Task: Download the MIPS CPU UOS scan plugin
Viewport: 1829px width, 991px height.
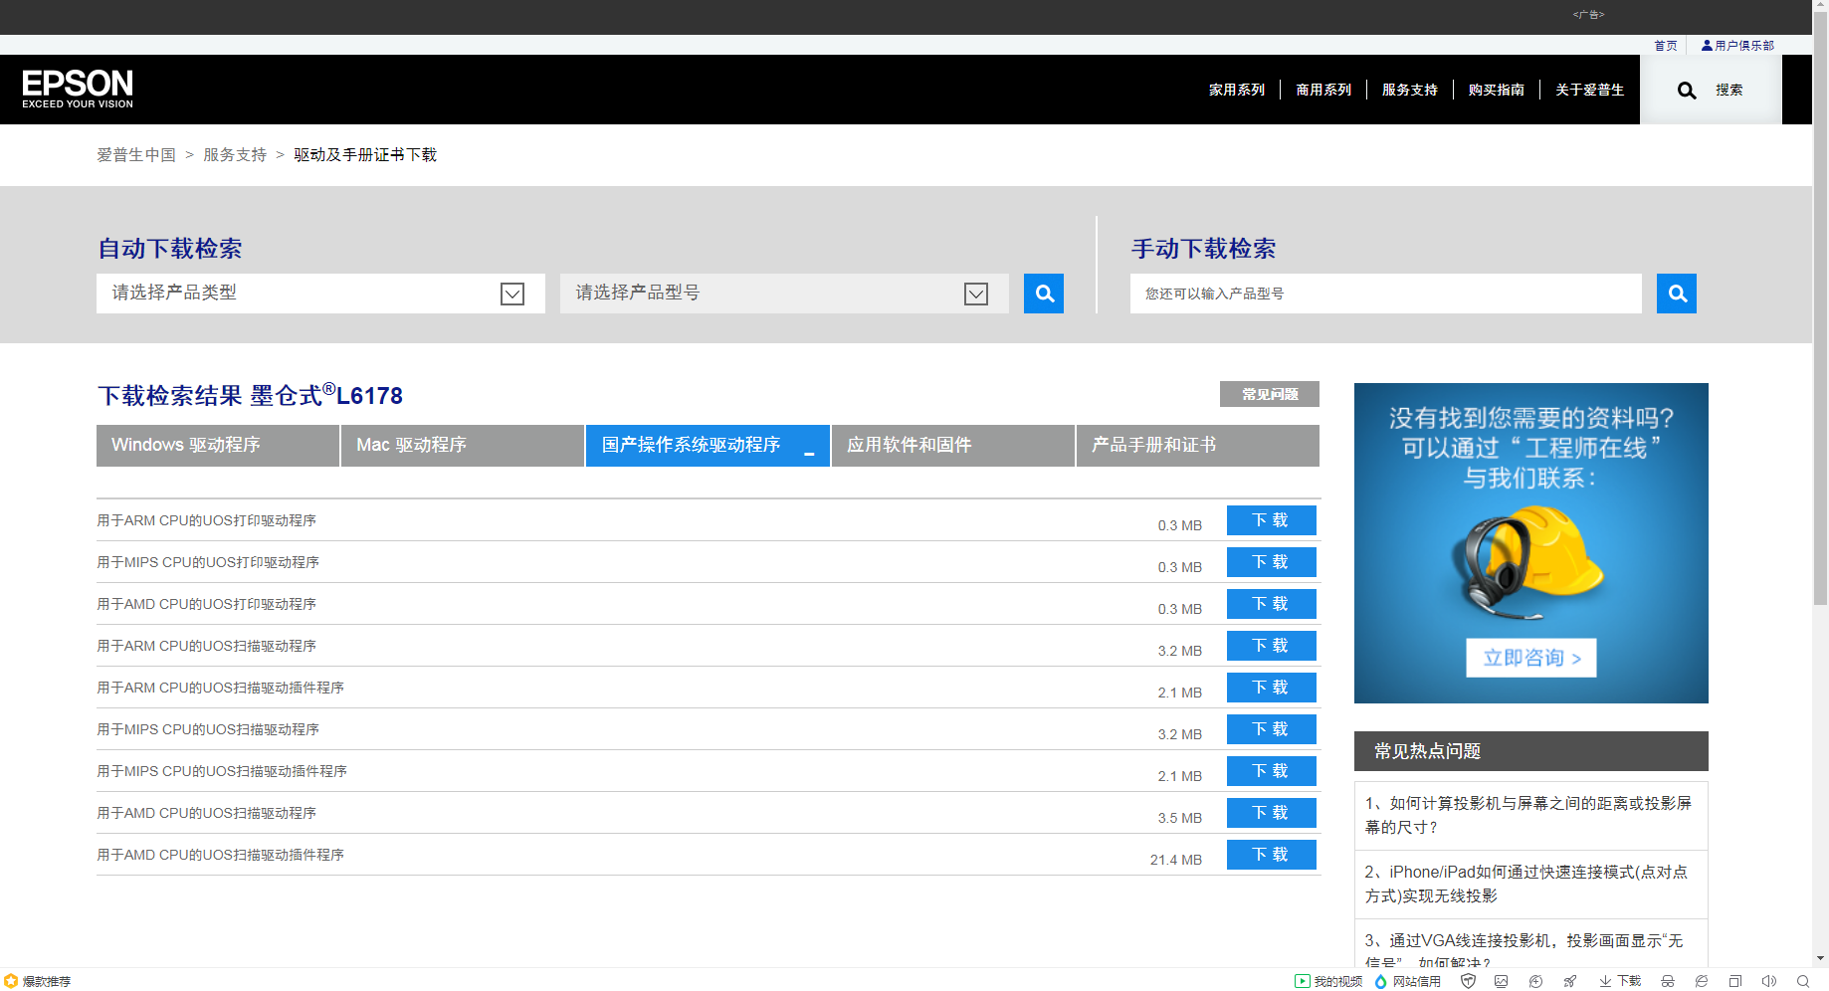Action: (1272, 771)
